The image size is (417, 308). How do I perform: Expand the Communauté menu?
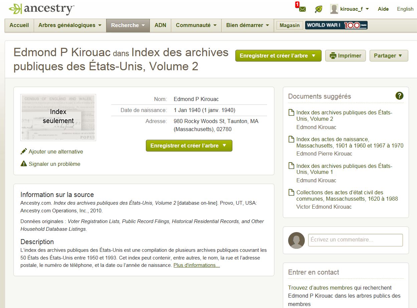click(196, 25)
